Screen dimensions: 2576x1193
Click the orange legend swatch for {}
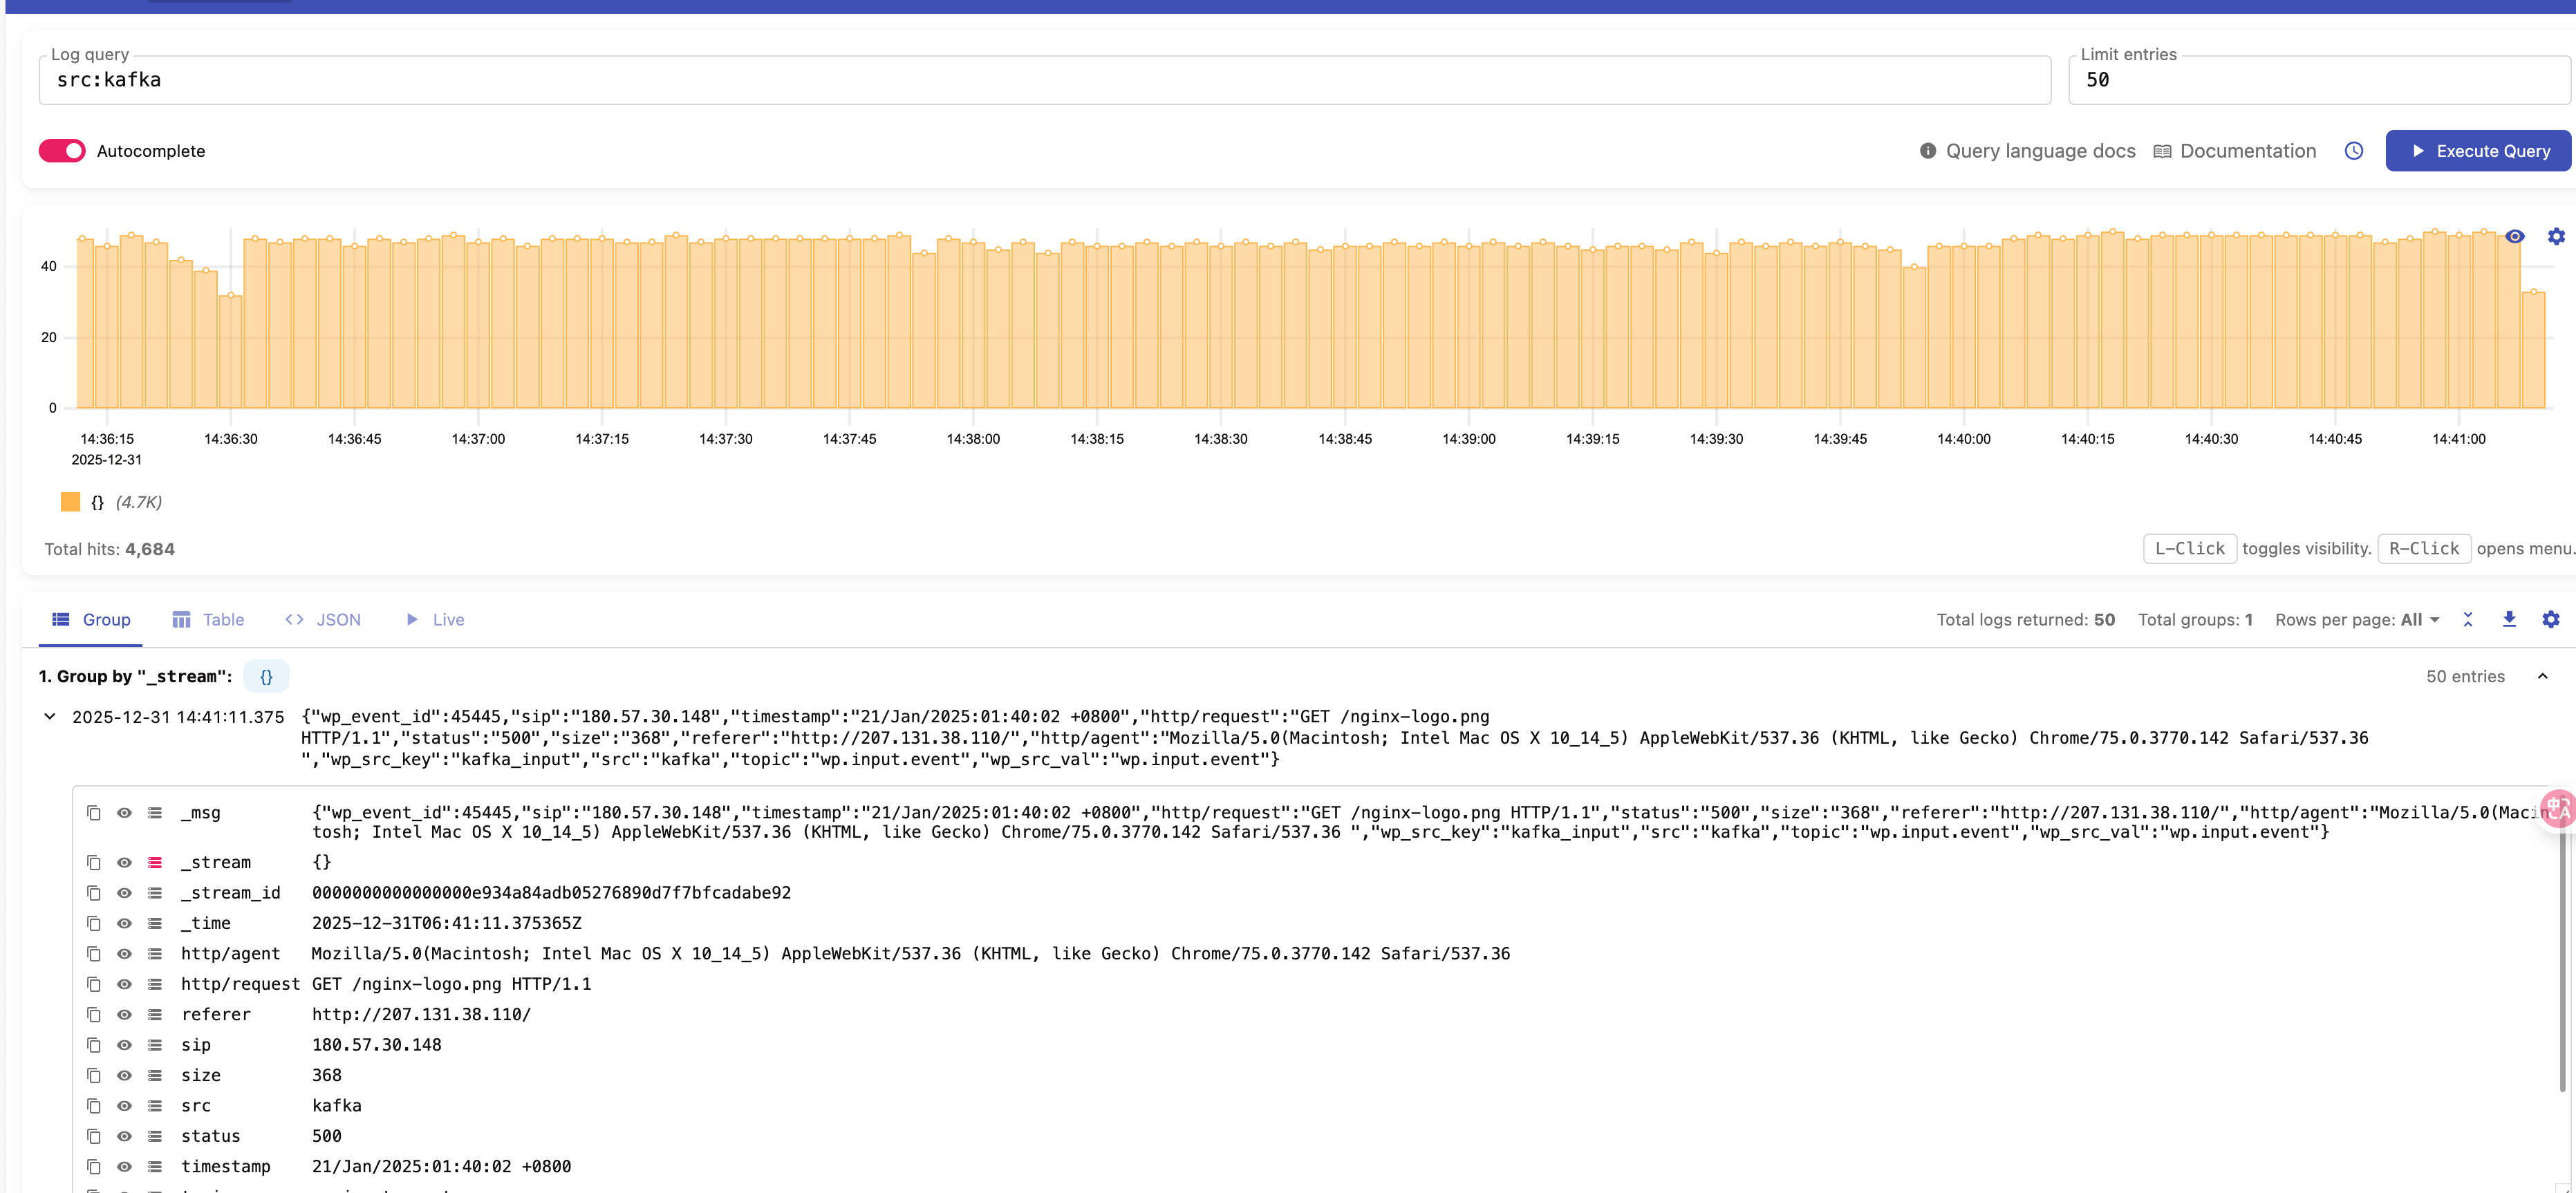70,502
